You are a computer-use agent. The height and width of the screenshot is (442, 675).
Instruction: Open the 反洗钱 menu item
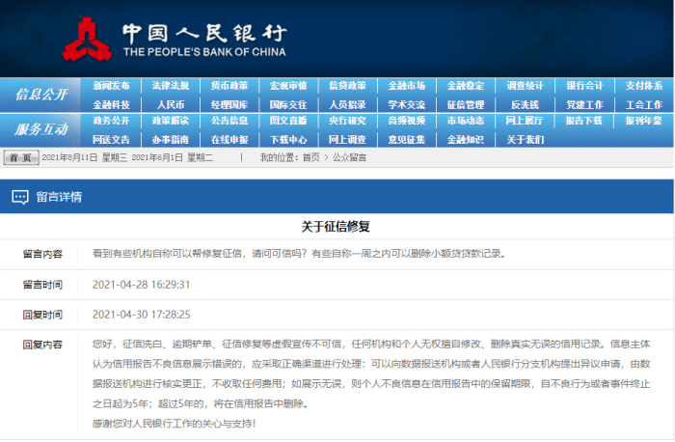[x=525, y=104]
